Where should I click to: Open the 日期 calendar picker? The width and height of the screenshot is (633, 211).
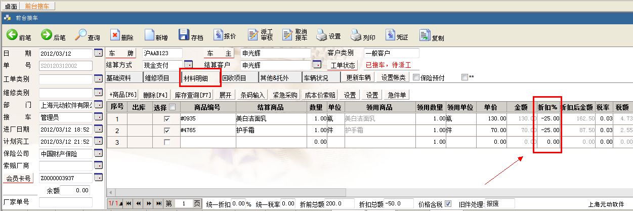98,53
